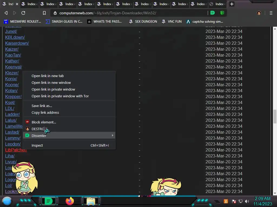
Task: Reload the page with the refresh icon
Action: (x=23, y=13)
